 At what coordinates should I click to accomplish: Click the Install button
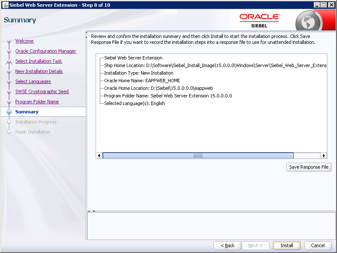(x=287, y=245)
